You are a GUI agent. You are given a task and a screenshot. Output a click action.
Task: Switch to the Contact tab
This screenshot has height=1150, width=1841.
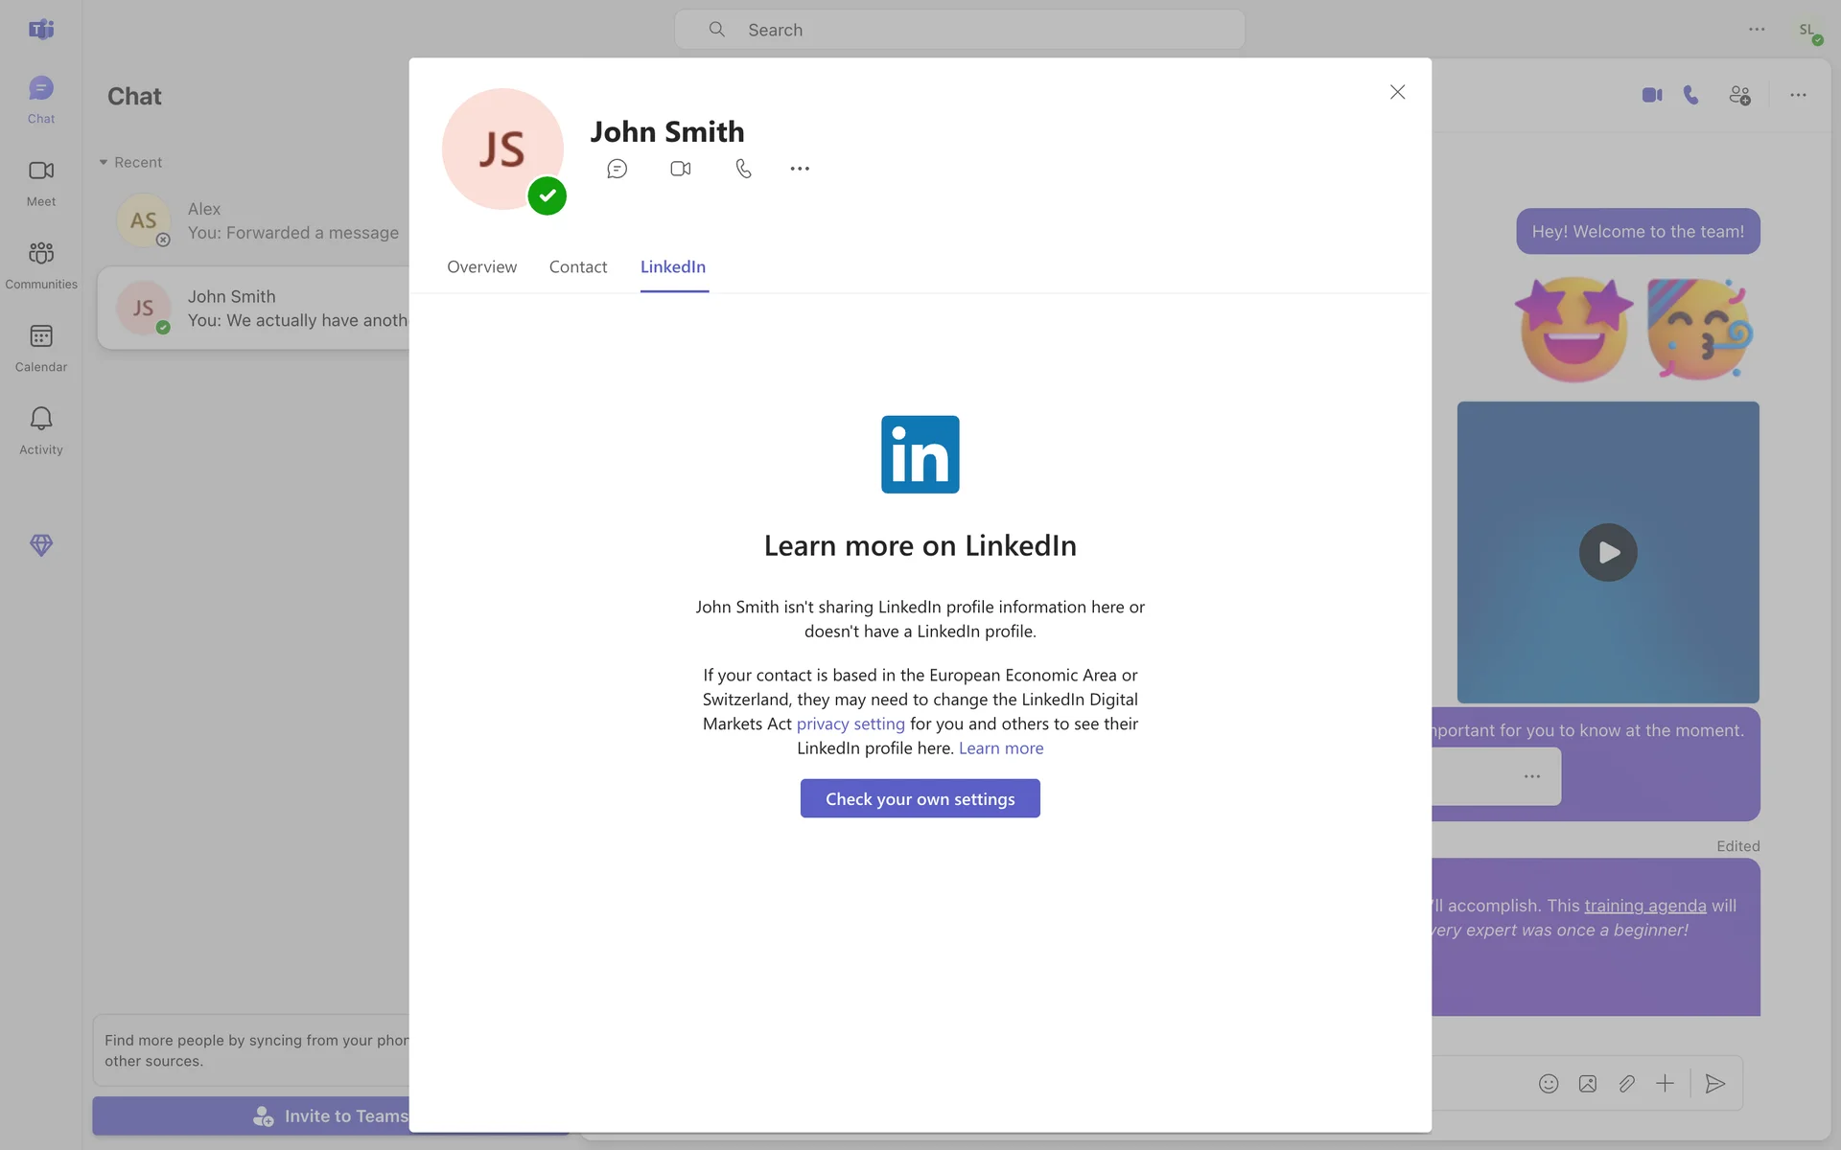[x=577, y=266]
